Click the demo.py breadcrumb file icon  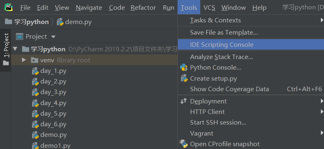click(60, 22)
